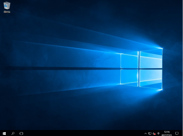183x136 pixels.
Task: Click the 12:16 time on the taskbar clock
Action: 167,132
